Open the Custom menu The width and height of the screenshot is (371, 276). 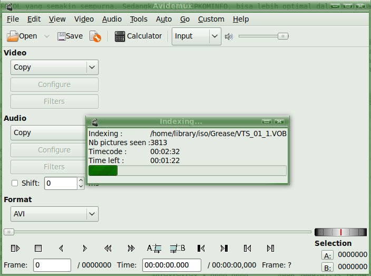click(x=211, y=19)
